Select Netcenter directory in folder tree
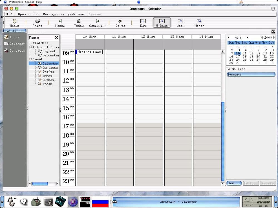This screenshot has width=278, height=208. [x=48, y=55]
